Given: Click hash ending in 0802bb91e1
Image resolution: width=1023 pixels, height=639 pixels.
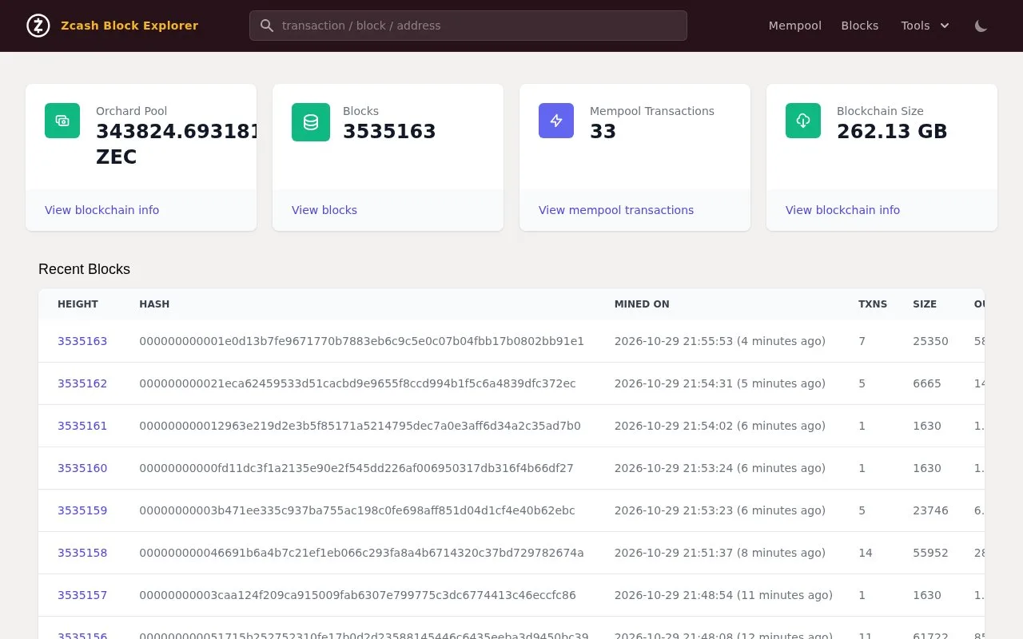Looking at the screenshot, I should (361, 341).
